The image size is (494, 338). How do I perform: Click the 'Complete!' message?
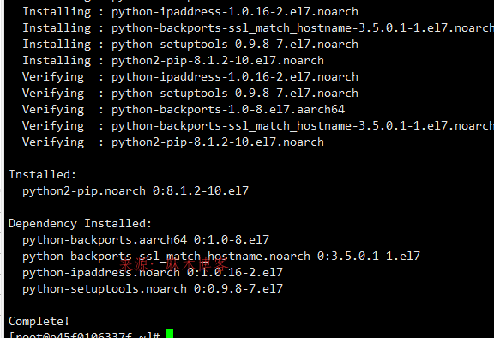tap(39, 322)
